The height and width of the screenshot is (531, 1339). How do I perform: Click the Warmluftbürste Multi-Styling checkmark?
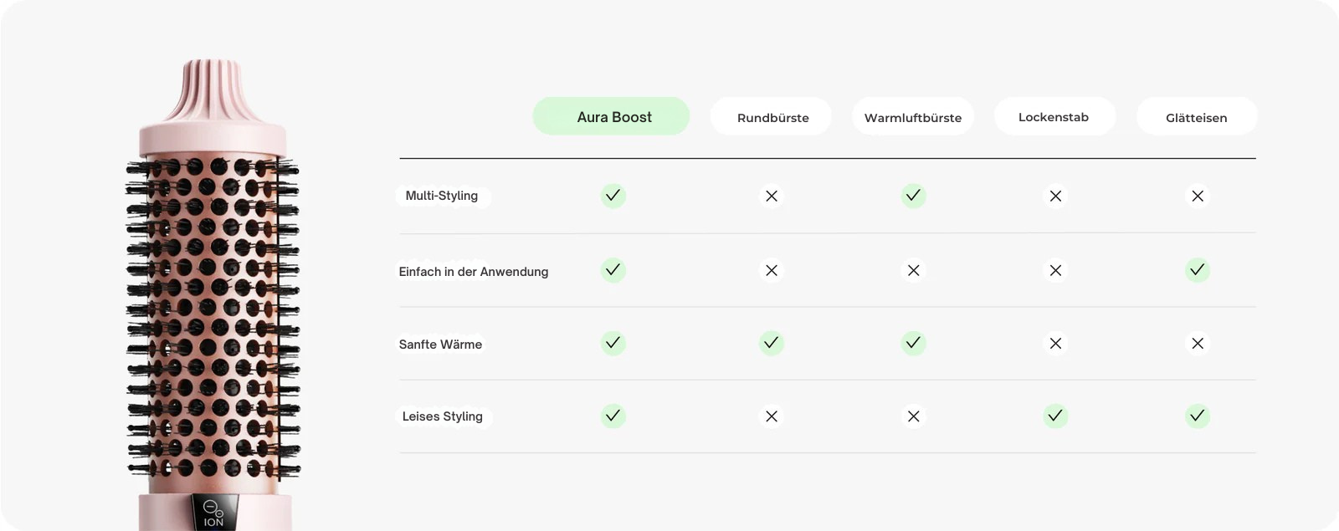(x=913, y=196)
